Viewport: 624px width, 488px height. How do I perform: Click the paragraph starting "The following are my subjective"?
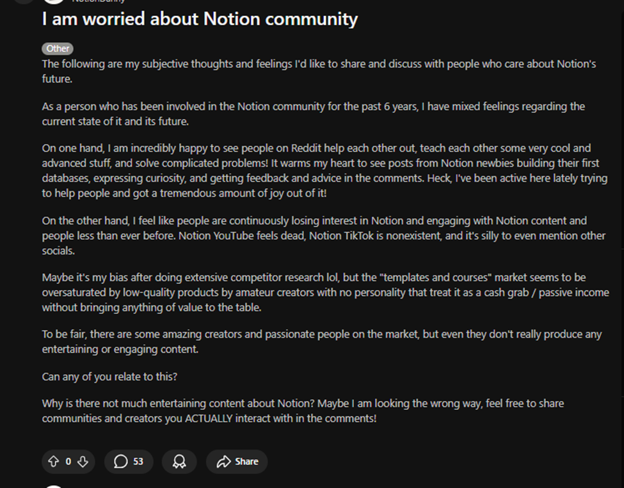pyautogui.click(x=319, y=70)
